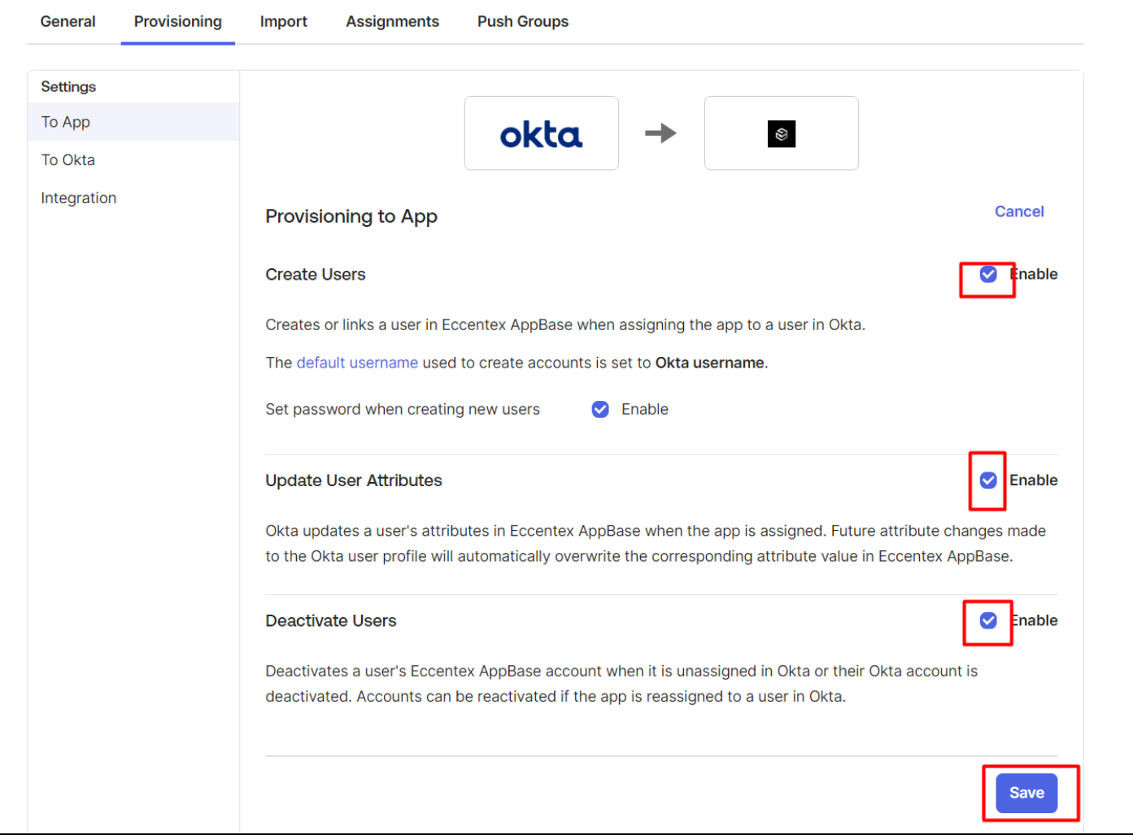The image size is (1133, 835).
Task: Go to the Push Groups tab
Action: [x=523, y=22]
